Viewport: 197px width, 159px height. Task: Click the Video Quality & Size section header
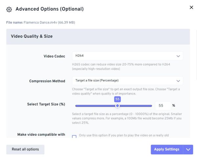pyautogui.click(x=98, y=37)
